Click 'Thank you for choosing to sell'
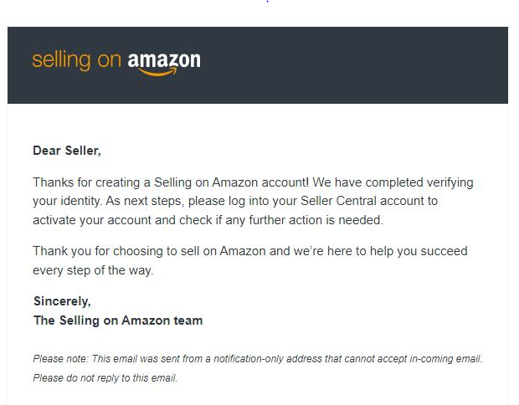 tap(116, 251)
